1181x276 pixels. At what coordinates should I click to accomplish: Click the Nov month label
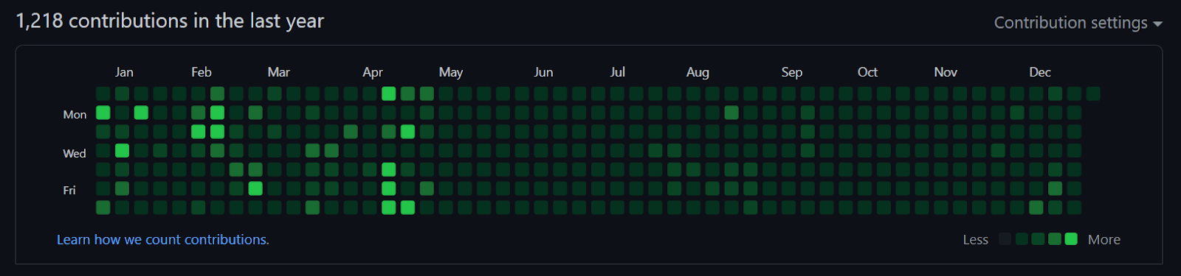click(946, 72)
